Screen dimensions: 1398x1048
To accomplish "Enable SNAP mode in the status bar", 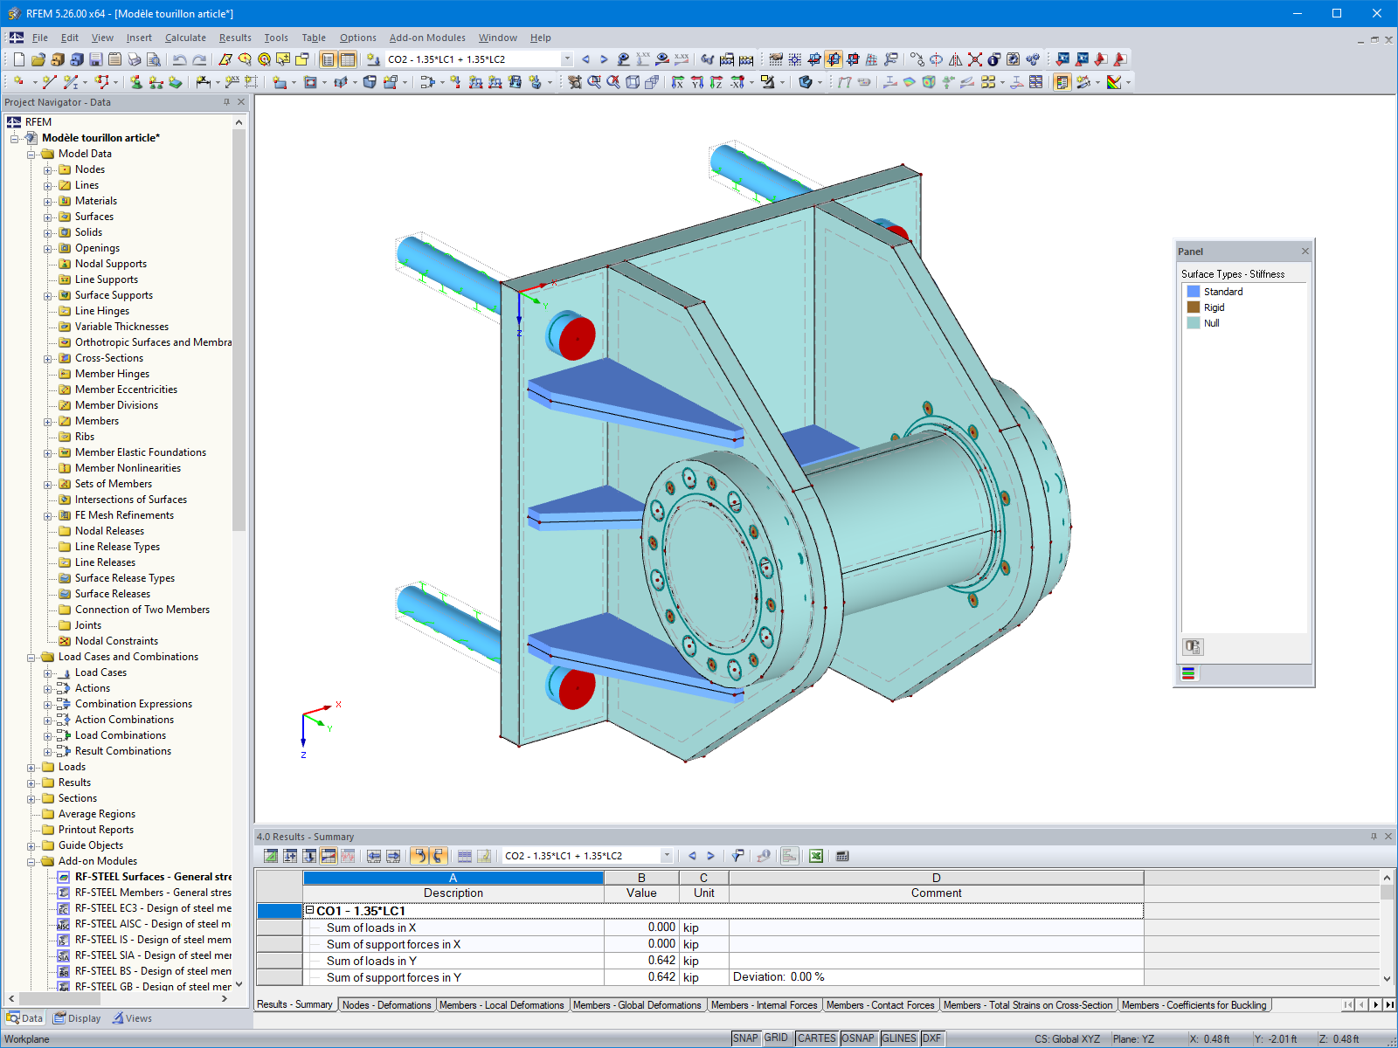I will tap(747, 1038).
